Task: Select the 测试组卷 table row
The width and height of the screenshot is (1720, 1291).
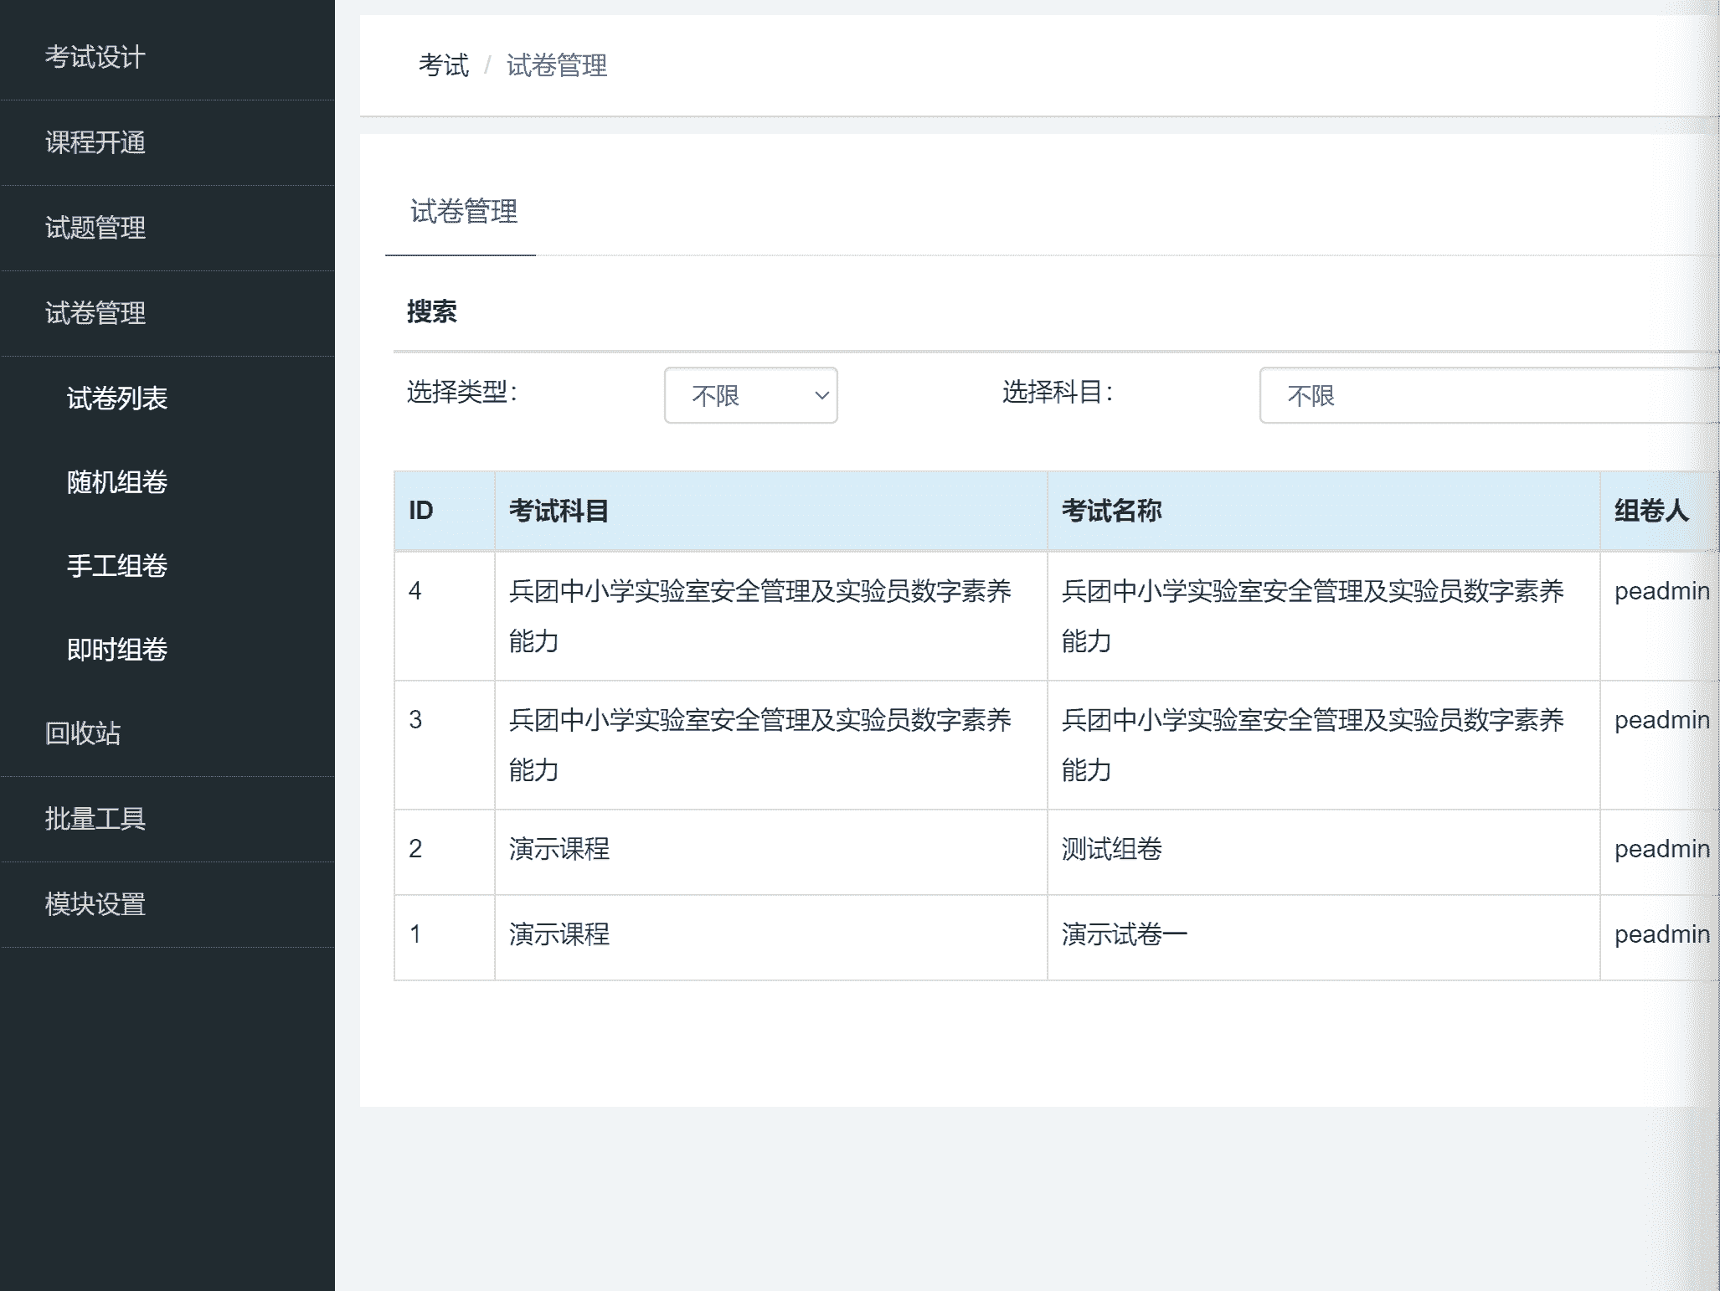Action: pyautogui.click(x=1111, y=849)
